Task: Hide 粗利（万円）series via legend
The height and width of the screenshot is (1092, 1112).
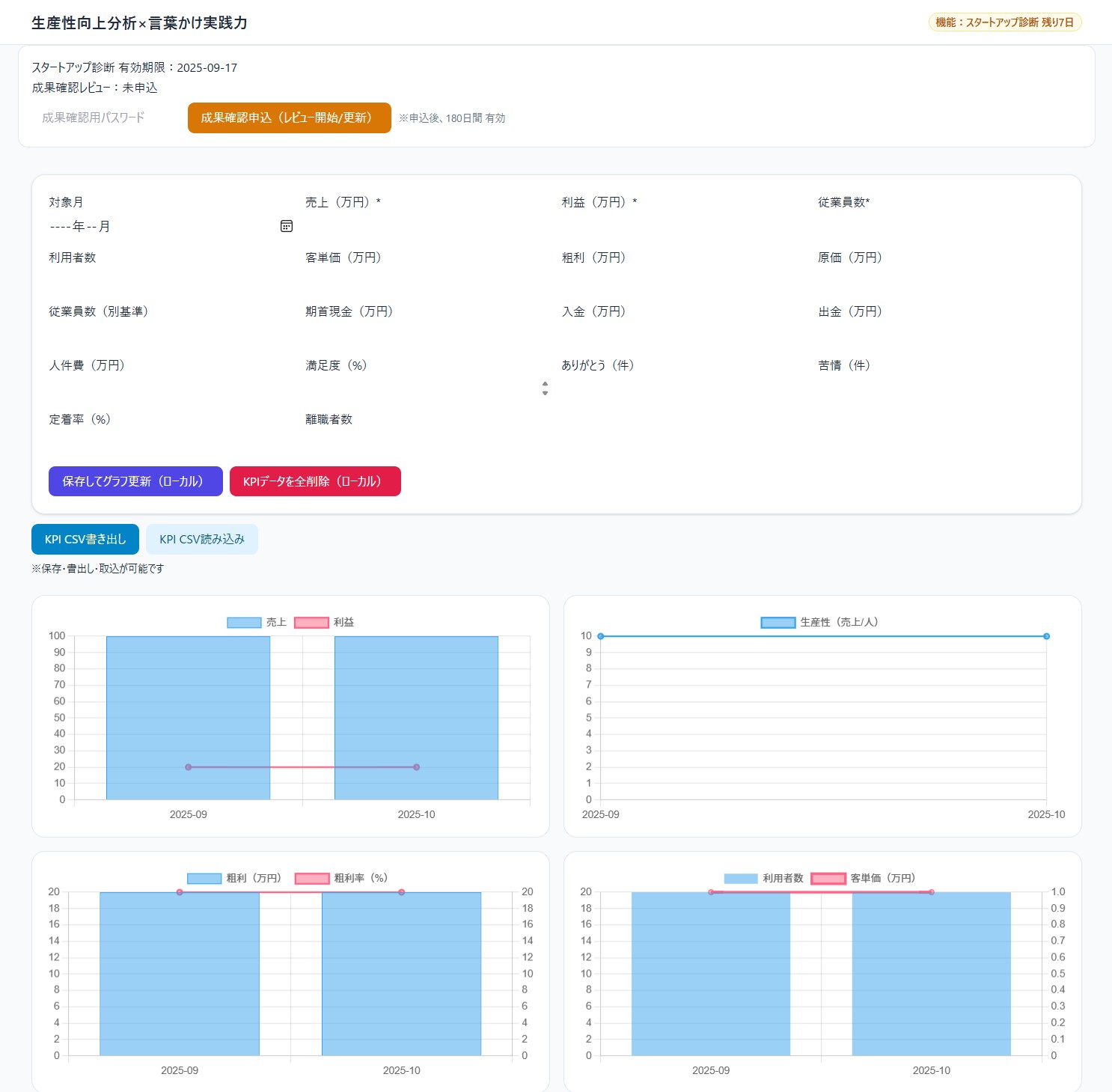Action: pos(204,879)
